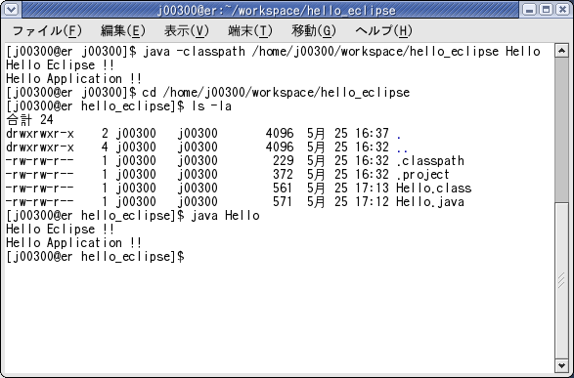Viewport: 574px width, 378px height.
Task: Click the 'java Hello' command text
Action: pyautogui.click(x=225, y=215)
